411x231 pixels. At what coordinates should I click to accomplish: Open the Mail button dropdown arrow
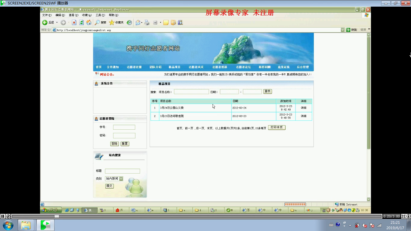tap(142, 23)
